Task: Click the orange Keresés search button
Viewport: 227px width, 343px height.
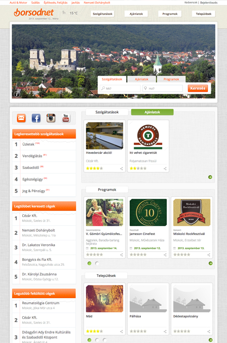Action: point(198,88)
